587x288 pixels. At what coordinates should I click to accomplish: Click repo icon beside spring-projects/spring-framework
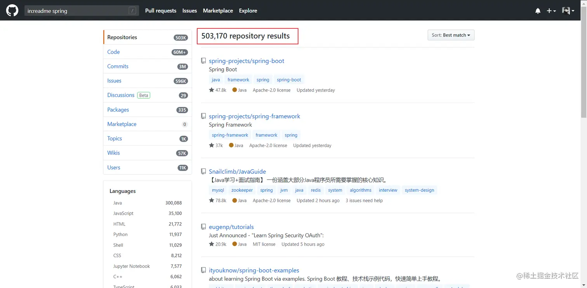(x=203, y=116)
